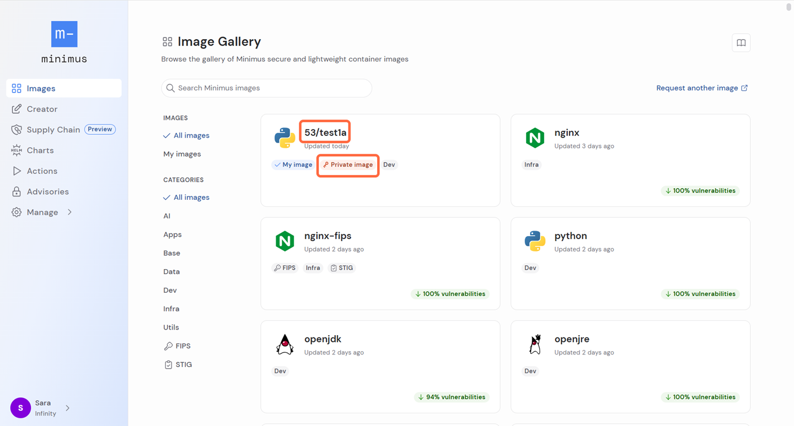Click Request another image link
794x426 pixels.
click(x=697, y=88)
